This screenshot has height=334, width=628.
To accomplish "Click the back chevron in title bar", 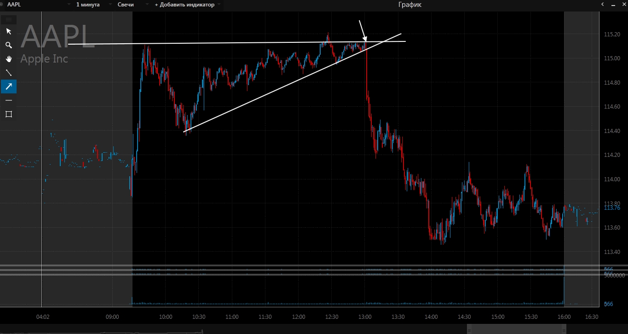I will click(x=603, y=5).
